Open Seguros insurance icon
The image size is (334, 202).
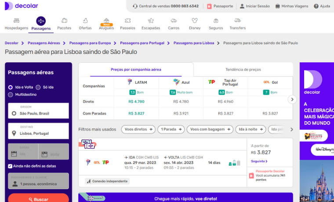[x=216, y=21]
